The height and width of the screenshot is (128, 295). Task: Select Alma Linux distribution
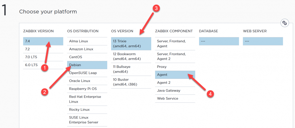tap(87, 41)
